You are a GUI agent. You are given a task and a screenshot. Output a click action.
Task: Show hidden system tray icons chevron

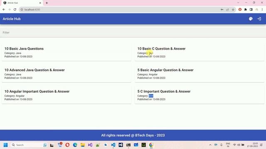pyautogui.click(x=210, y=145)
